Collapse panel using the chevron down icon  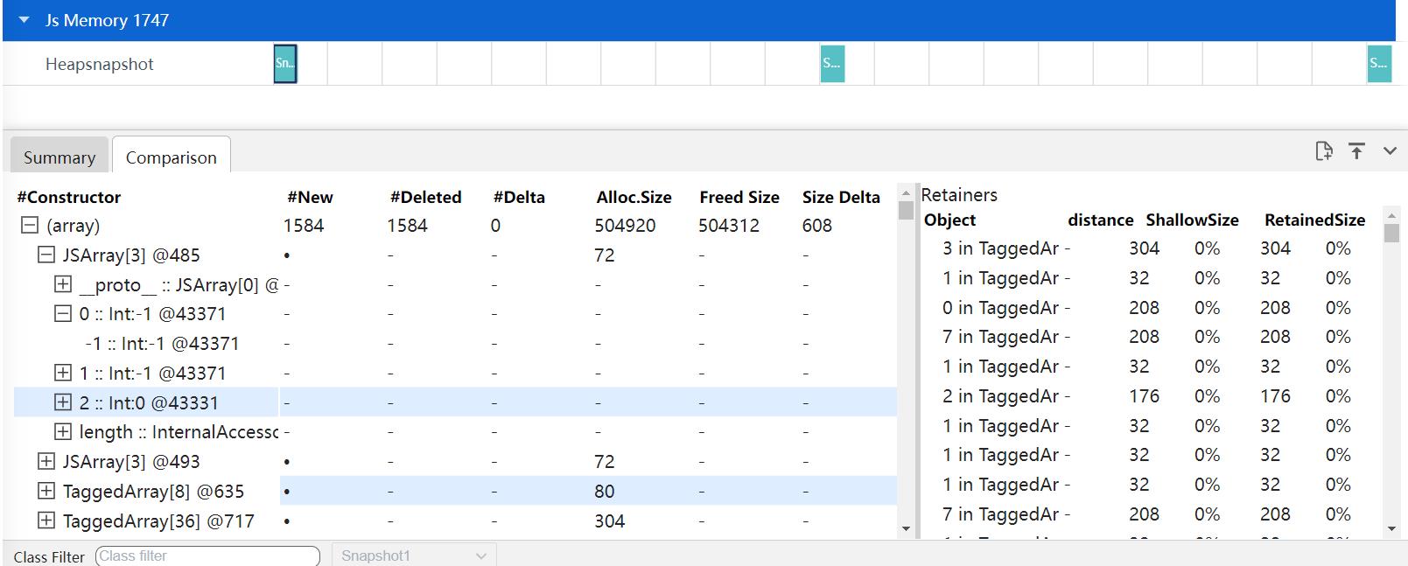tap(1390, 151)
